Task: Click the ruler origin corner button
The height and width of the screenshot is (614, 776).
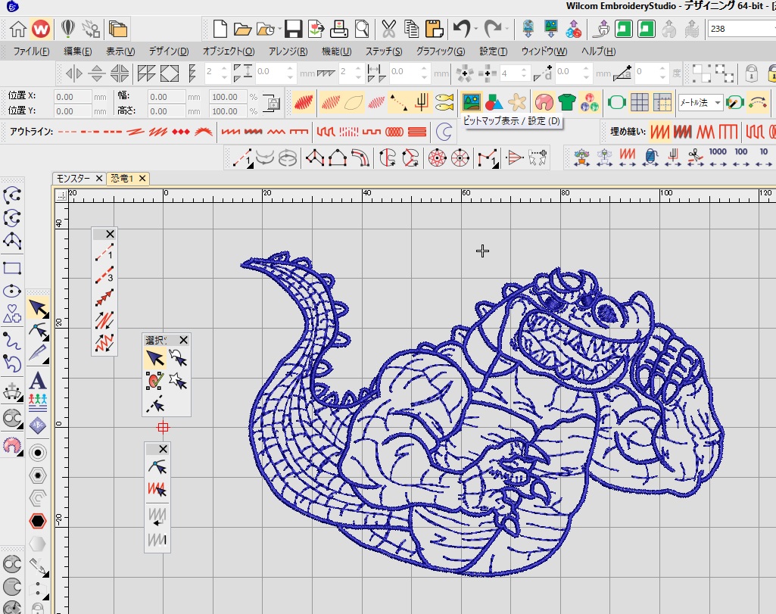Action: point(61,195)
